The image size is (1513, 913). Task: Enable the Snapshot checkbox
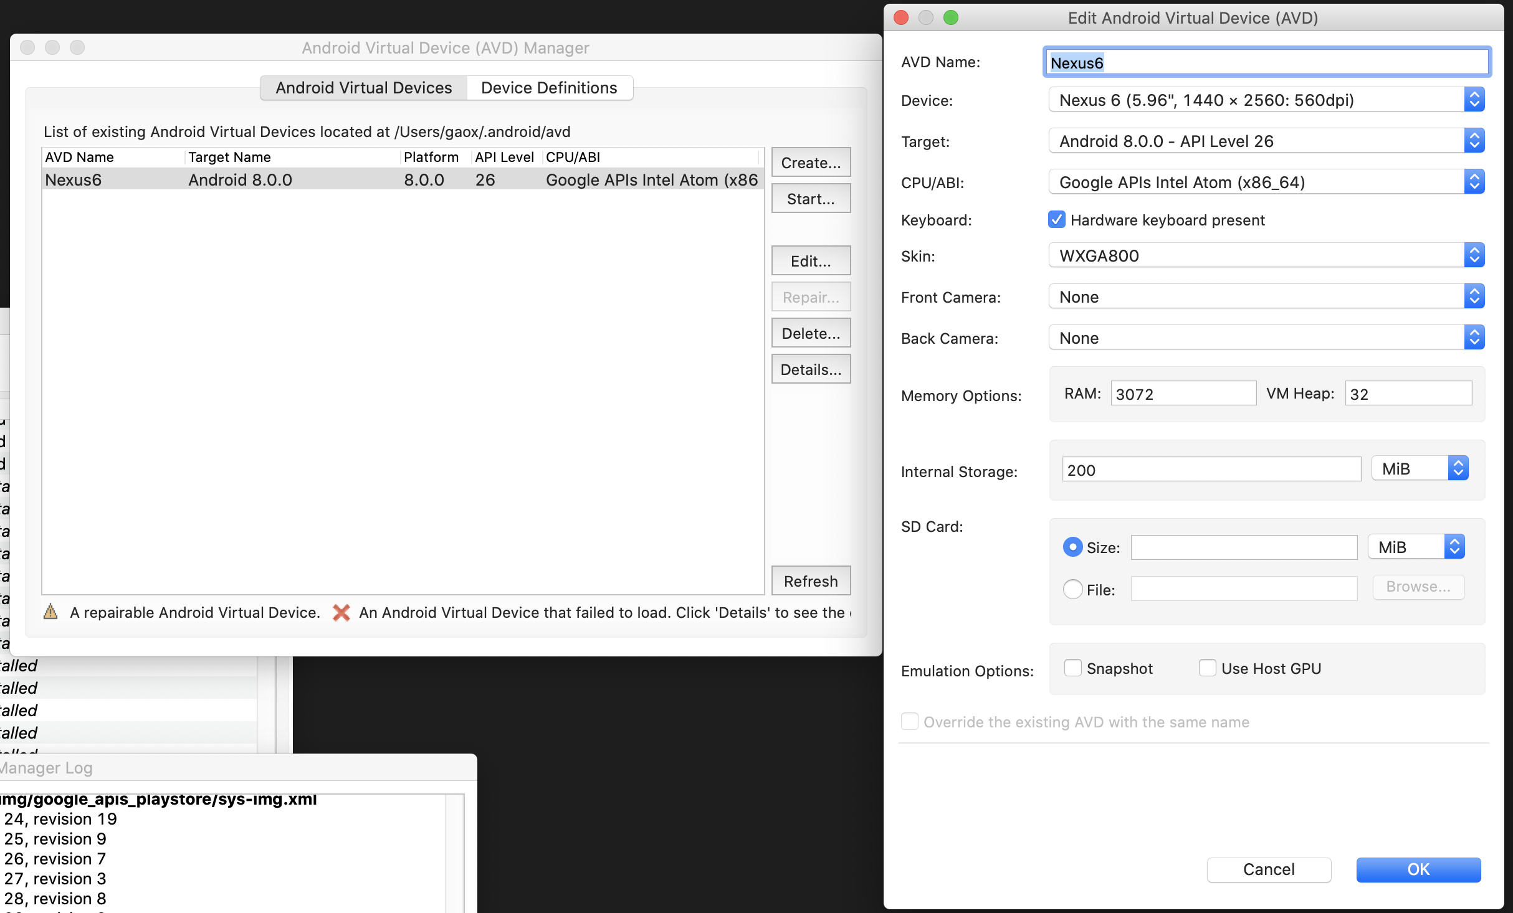pos(1073,668)
